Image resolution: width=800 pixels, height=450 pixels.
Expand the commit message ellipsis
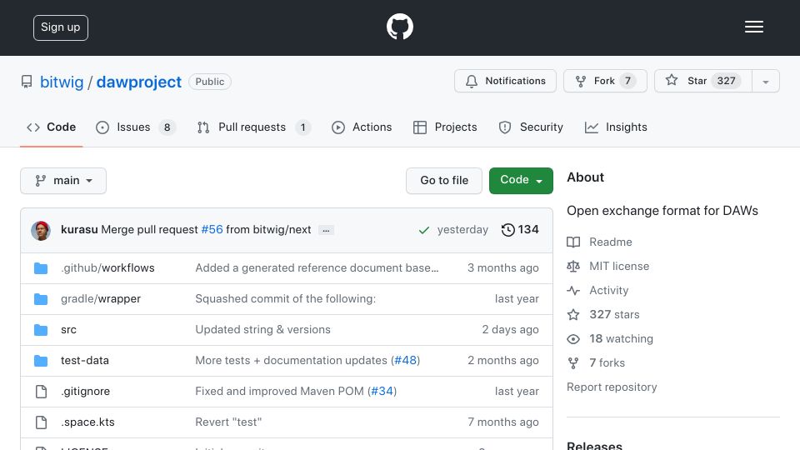click(326, 230)
